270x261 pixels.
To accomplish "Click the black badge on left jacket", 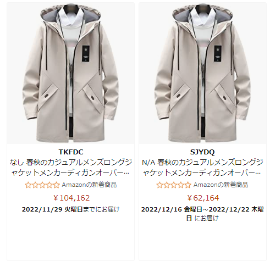I will coord(86,53).
